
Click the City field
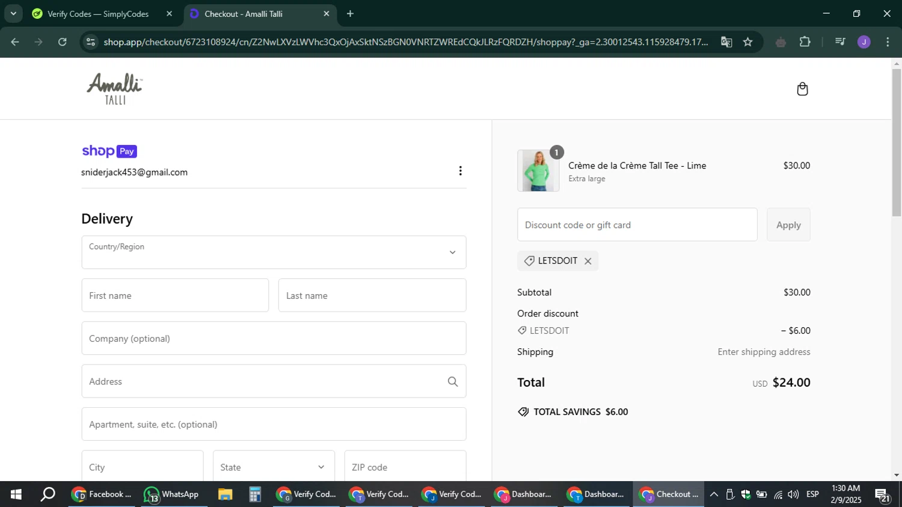[143, 467]
